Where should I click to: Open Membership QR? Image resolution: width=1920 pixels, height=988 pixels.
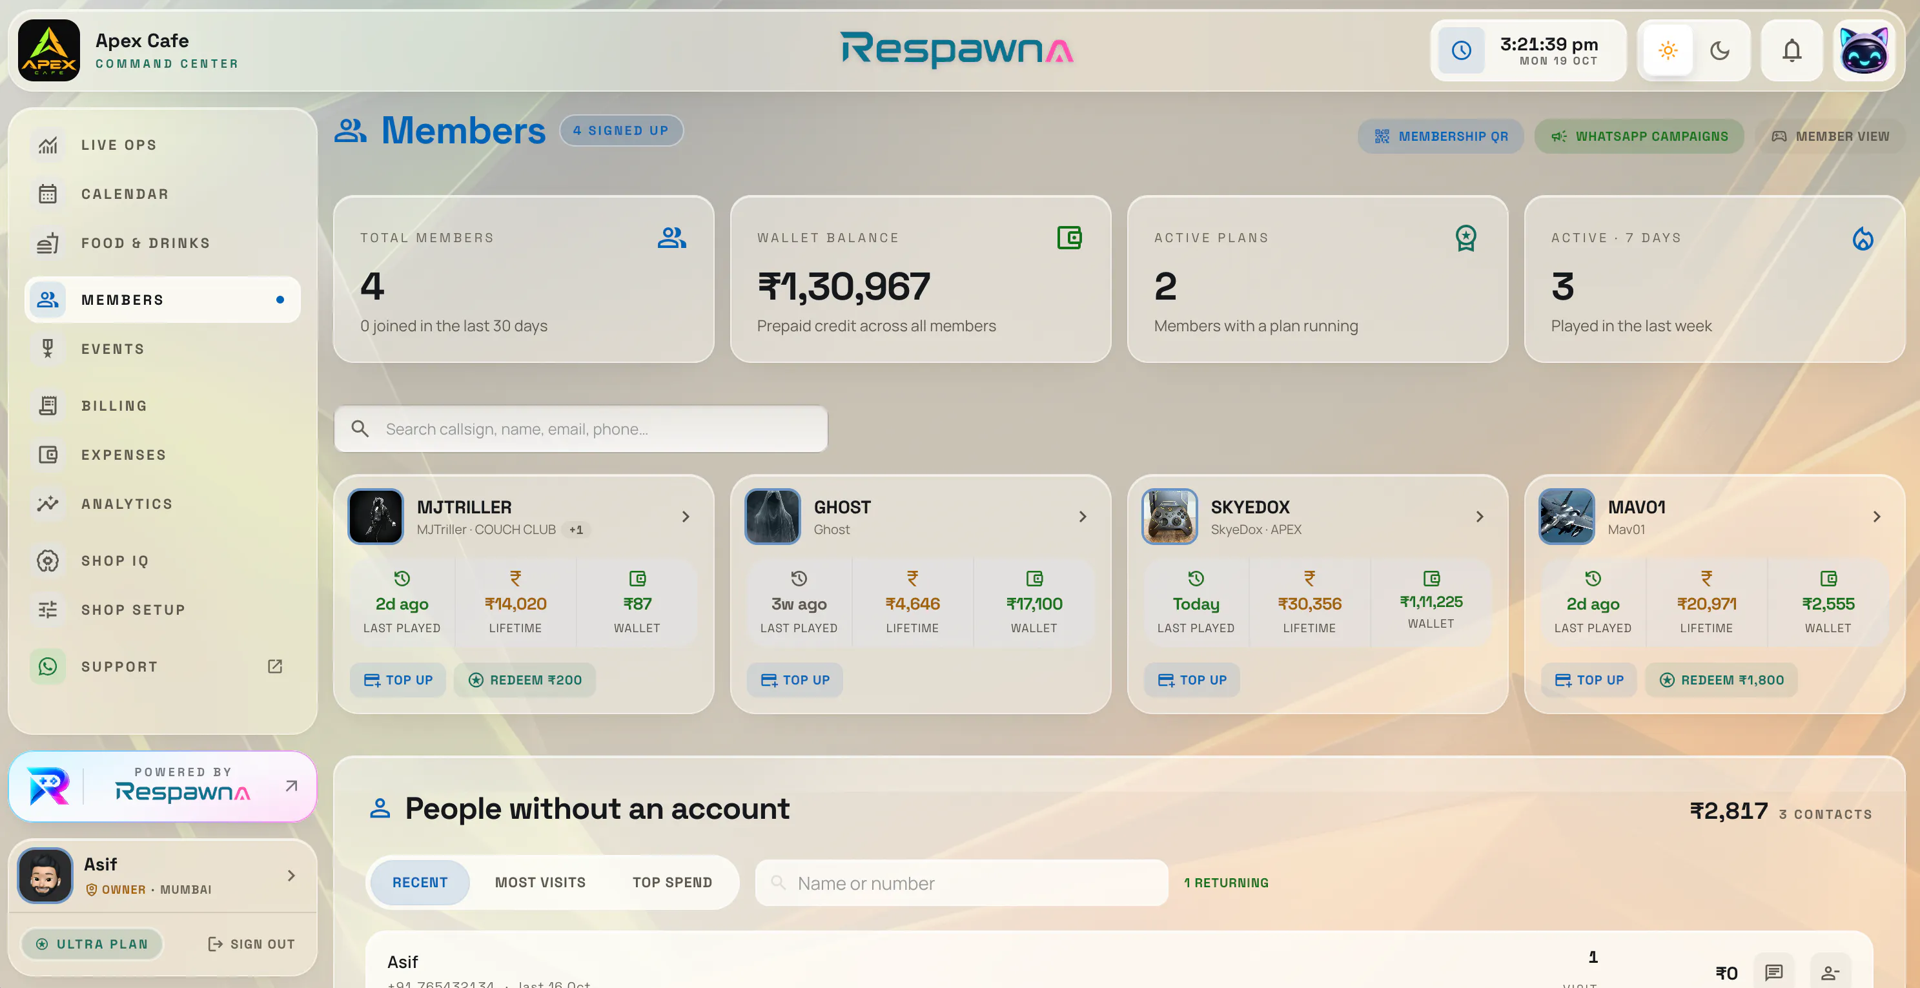tap(1440, 136)
